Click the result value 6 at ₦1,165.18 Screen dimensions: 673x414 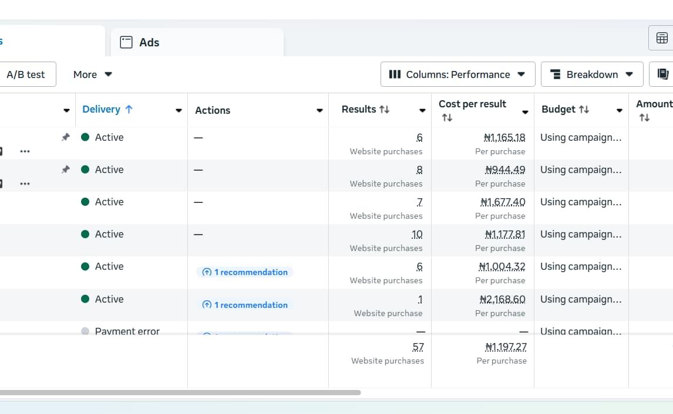coord(419,138)
